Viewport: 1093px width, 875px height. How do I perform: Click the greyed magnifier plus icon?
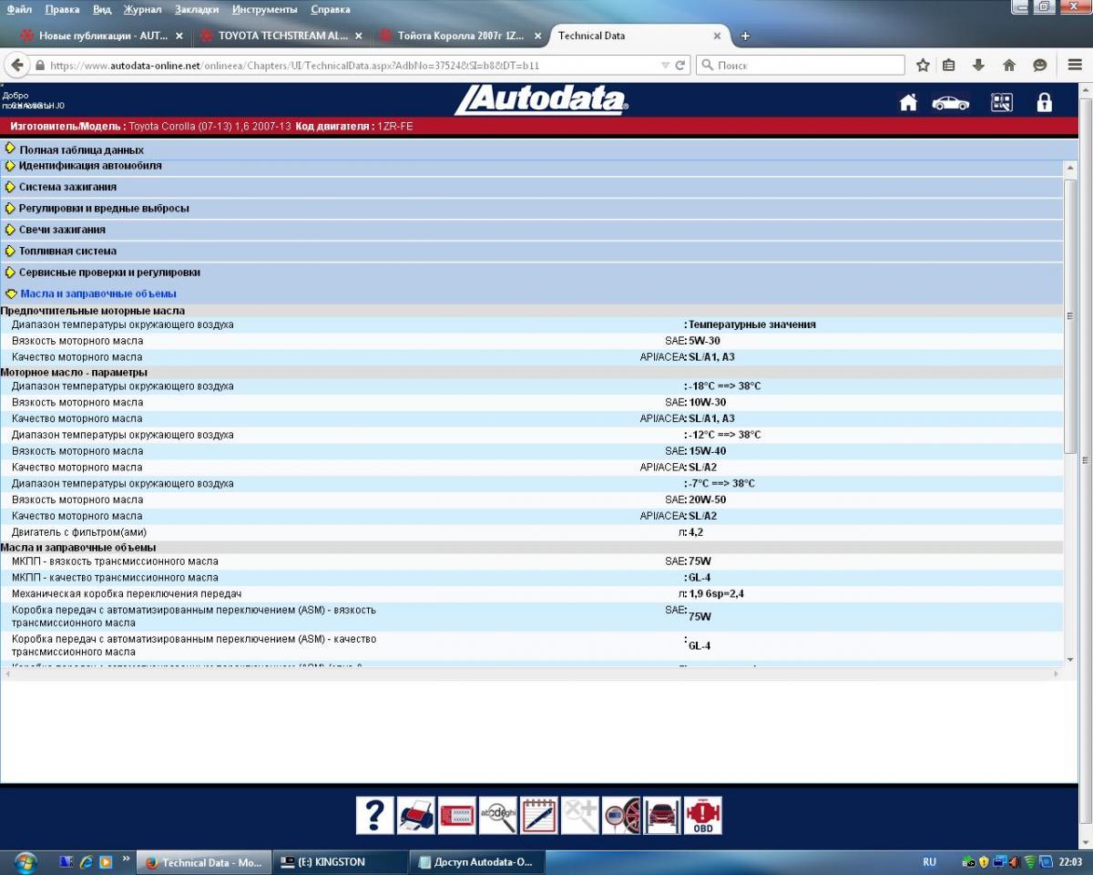coord(580,816)
